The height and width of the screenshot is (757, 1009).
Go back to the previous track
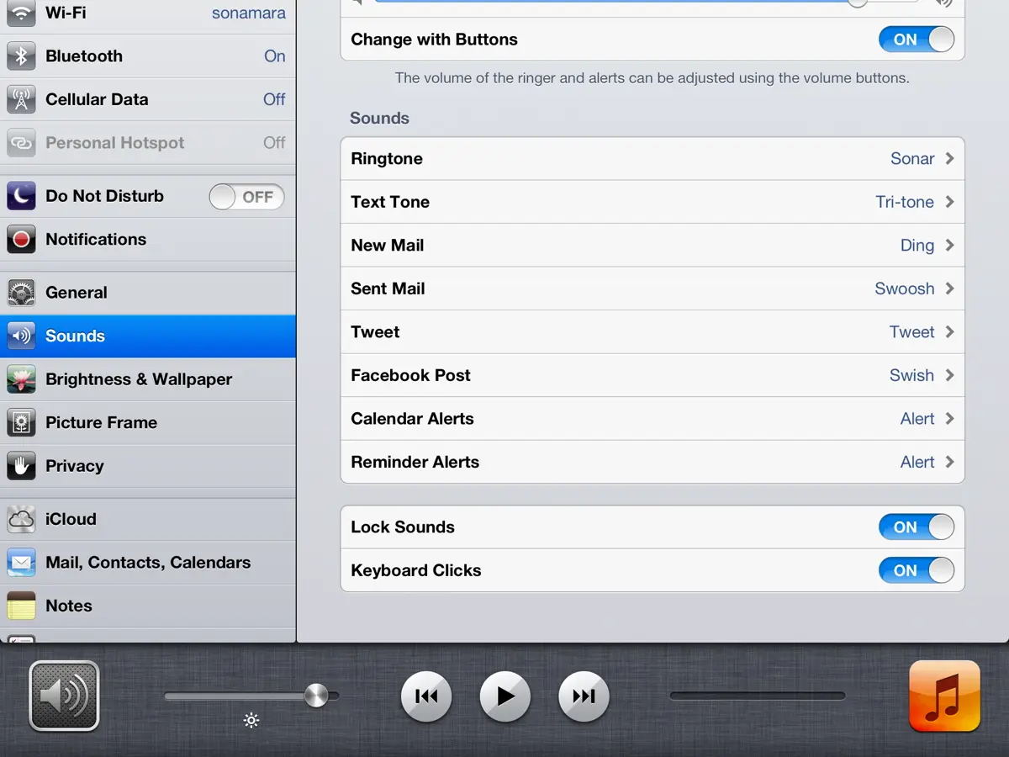(x=426, y=696)
